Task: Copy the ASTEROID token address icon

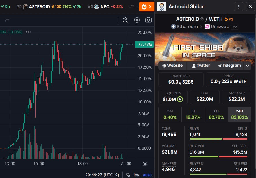Action: pos(202,19)
